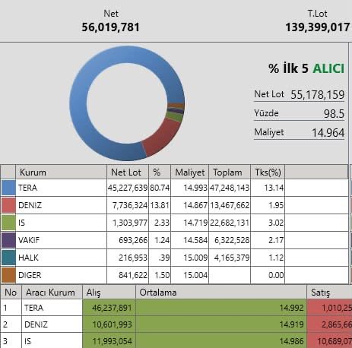Click the VAKIF maliyet 14.584

pos(195,240)
